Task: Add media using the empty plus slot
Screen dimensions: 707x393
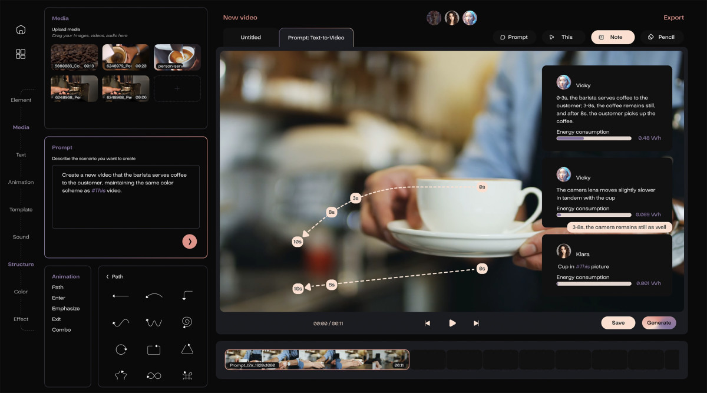Action: click(177, 88)
